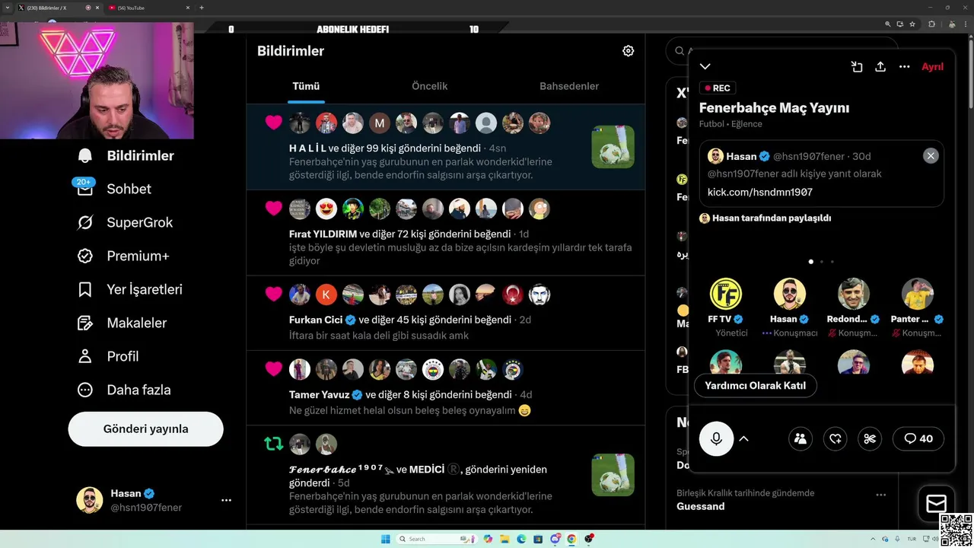Share the Fenerbahçe Maç Yayını Space
This screenshot has height=548, width=974.
click(880, 67)
